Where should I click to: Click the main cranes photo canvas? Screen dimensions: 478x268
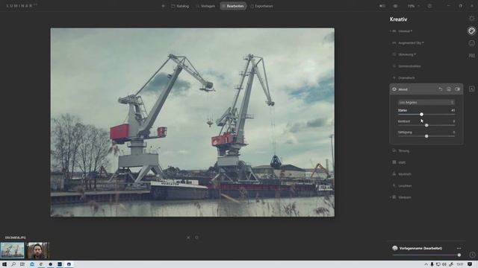(x=193, y=122)
